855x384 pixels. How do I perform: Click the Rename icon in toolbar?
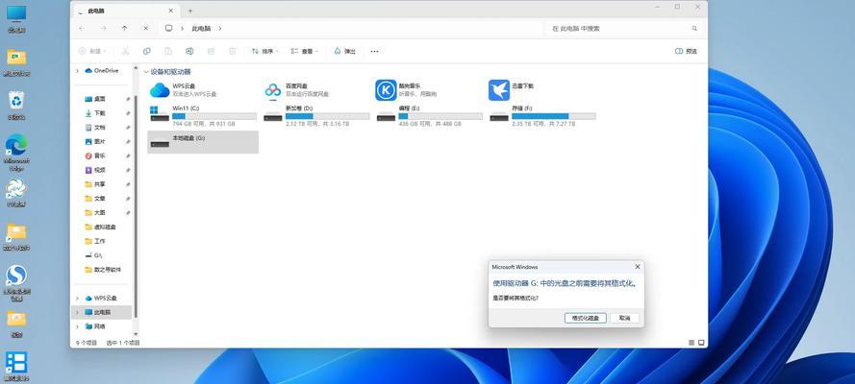(x=189, y=51)
